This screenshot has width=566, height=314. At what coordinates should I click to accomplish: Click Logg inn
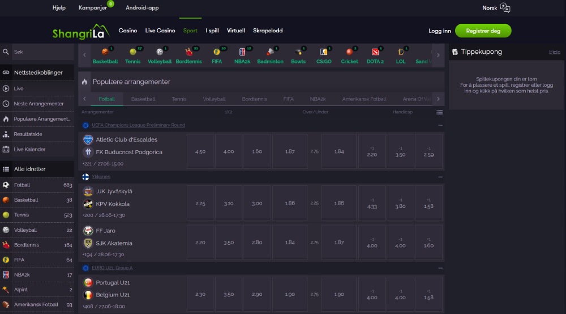coord(439,31)
